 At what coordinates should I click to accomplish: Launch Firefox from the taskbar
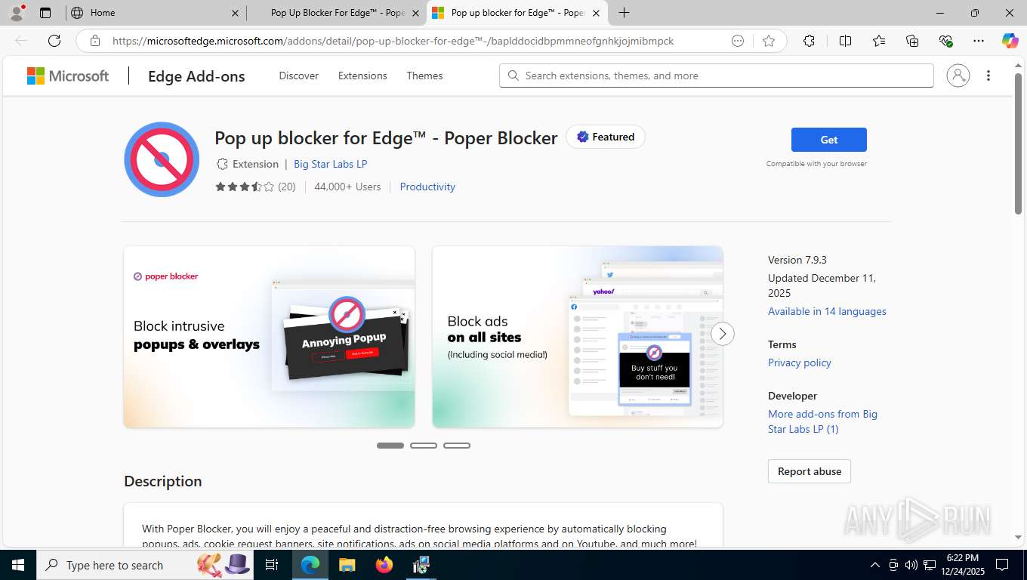click(x=384, y=565)
